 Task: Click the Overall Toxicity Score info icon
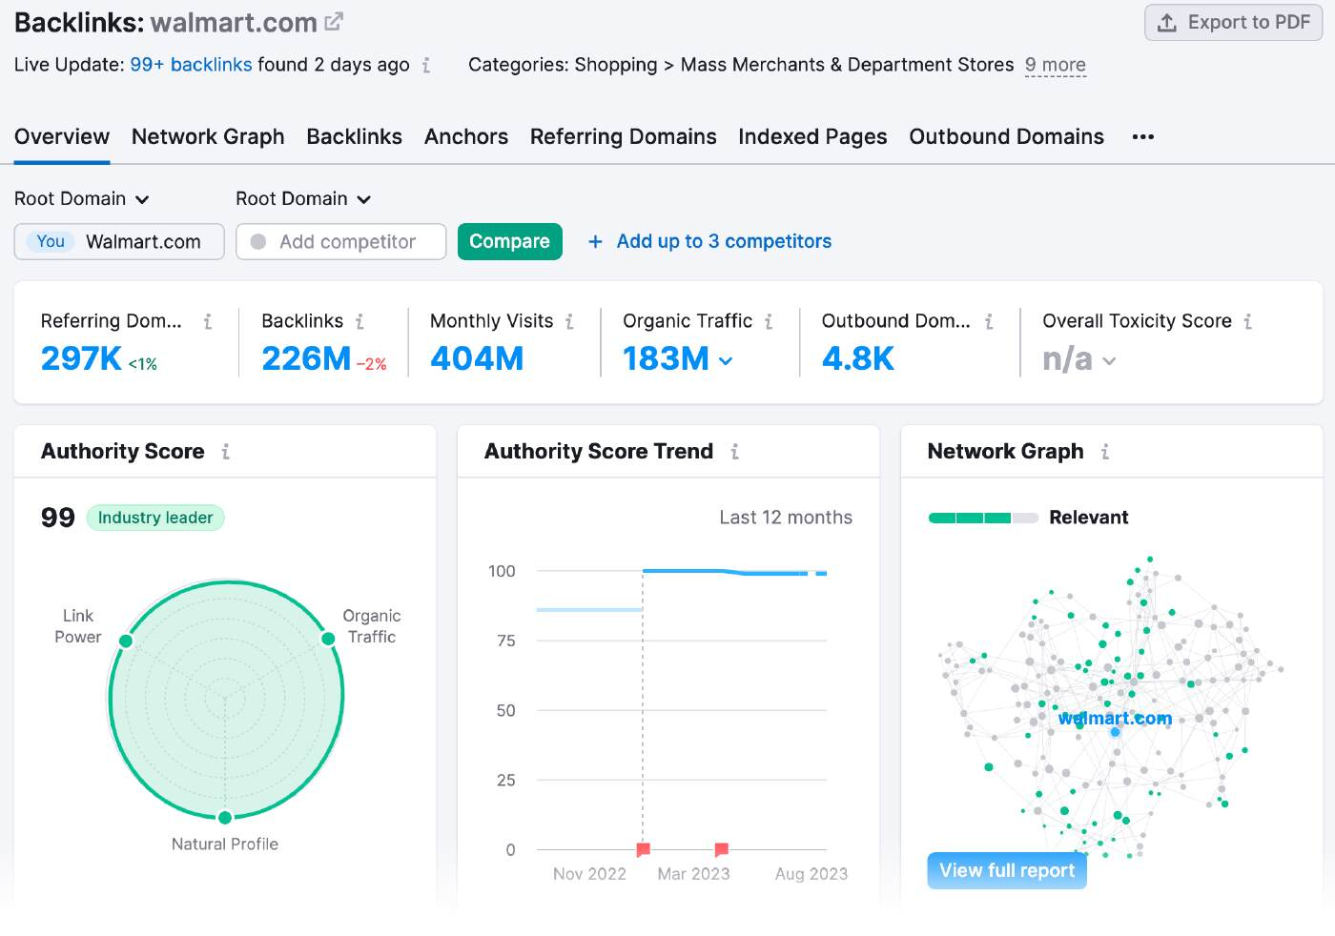click(1249, 321)
